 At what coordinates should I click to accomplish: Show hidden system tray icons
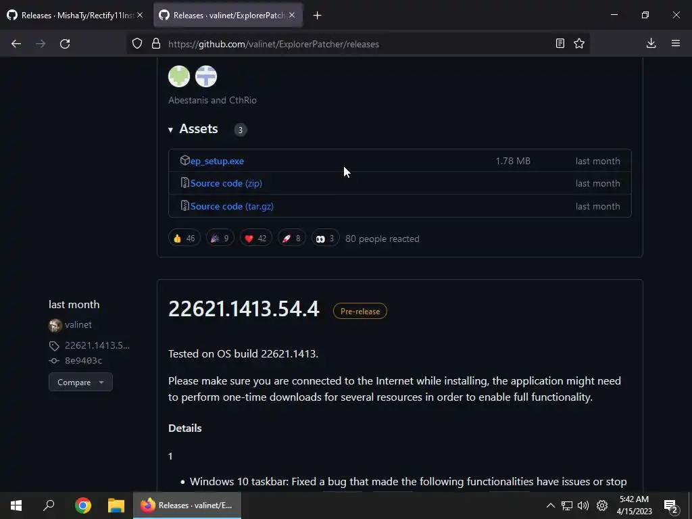550,505
